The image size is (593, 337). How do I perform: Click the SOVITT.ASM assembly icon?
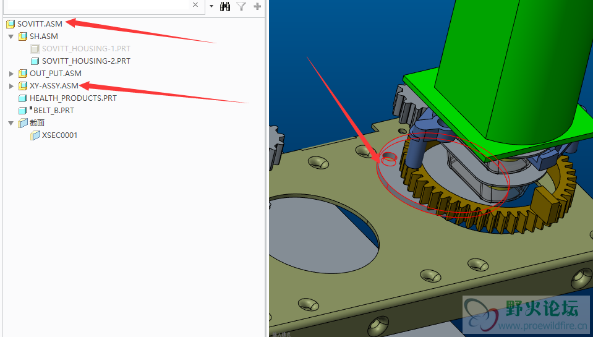(x=11, y=24)
